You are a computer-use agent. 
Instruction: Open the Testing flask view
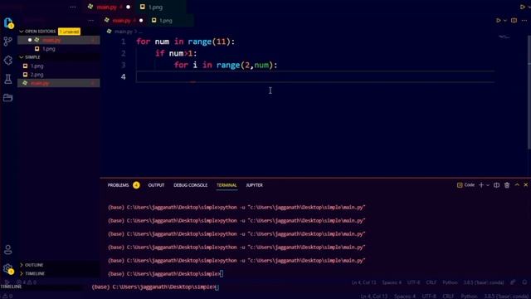pos(7,79)
